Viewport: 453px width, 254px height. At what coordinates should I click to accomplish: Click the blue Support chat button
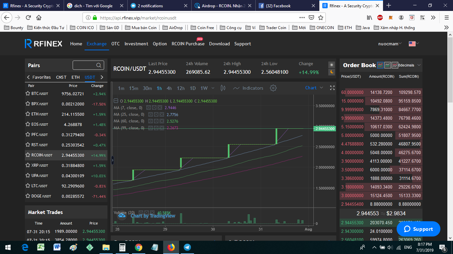point(419,229)
